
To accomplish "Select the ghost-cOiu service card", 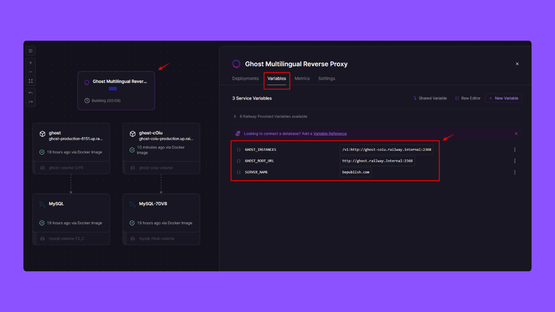I will (161, 142).
